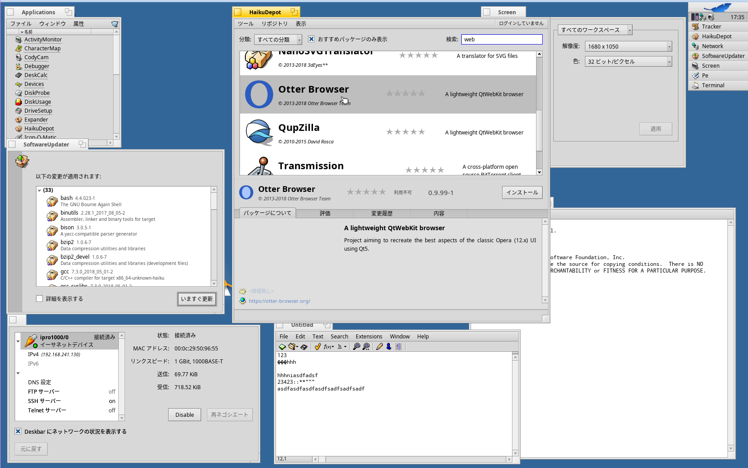Image resolution: width=748 pixels, height=468 pixels.
Task: Click the columns icon in Pe toolbar
Action: click(398, 347)
